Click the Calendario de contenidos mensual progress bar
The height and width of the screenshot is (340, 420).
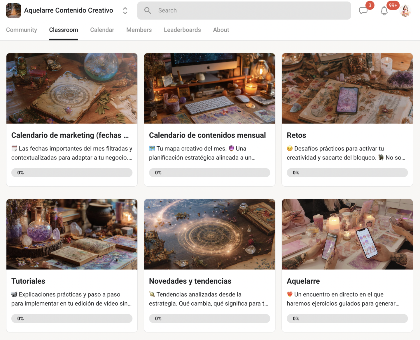click(x=210, y=173)
